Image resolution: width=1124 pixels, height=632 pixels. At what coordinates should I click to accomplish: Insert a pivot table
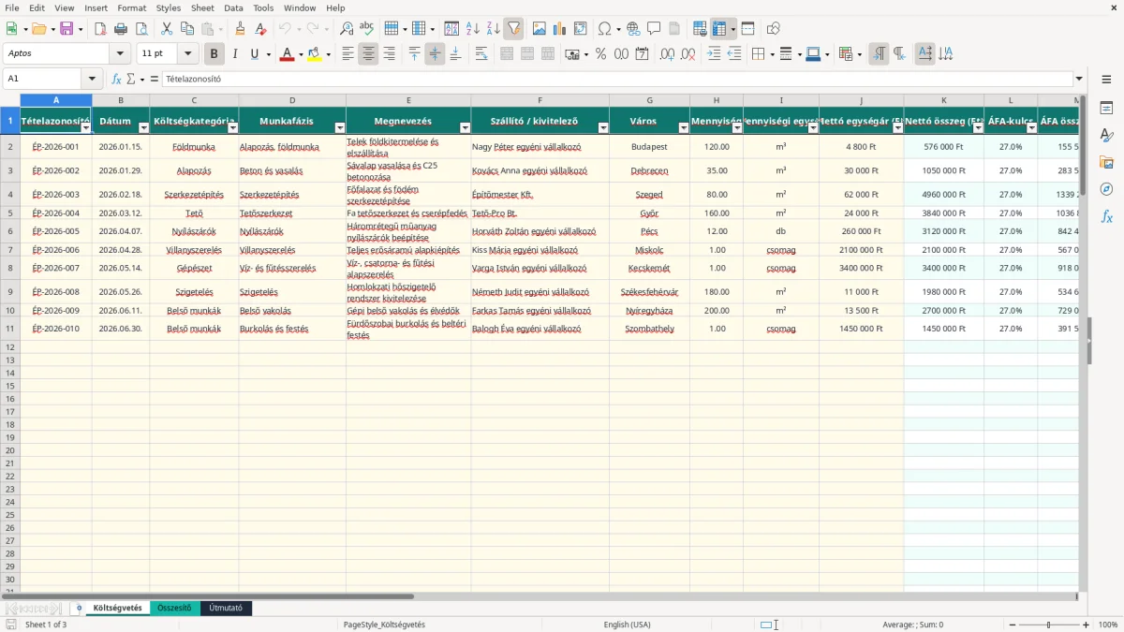[581, 29]
